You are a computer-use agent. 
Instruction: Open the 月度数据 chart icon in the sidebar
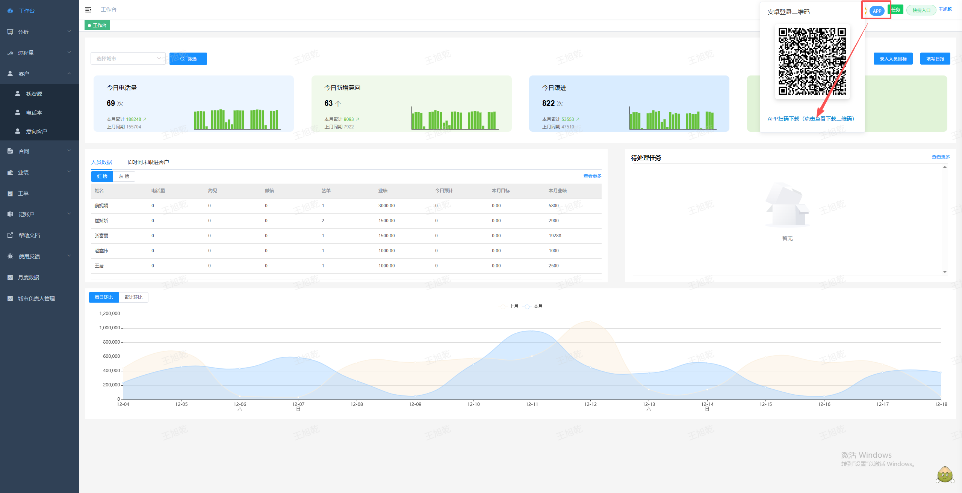tap(10, 277)
